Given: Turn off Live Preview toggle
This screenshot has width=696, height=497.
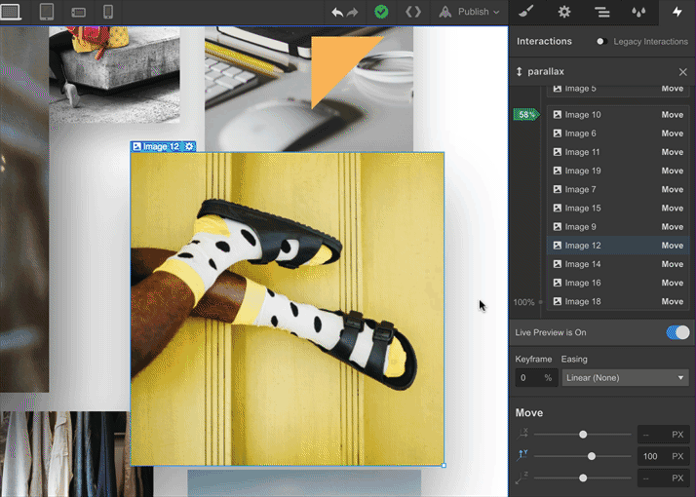Looking at the screenshot, I should click(677, 332).
